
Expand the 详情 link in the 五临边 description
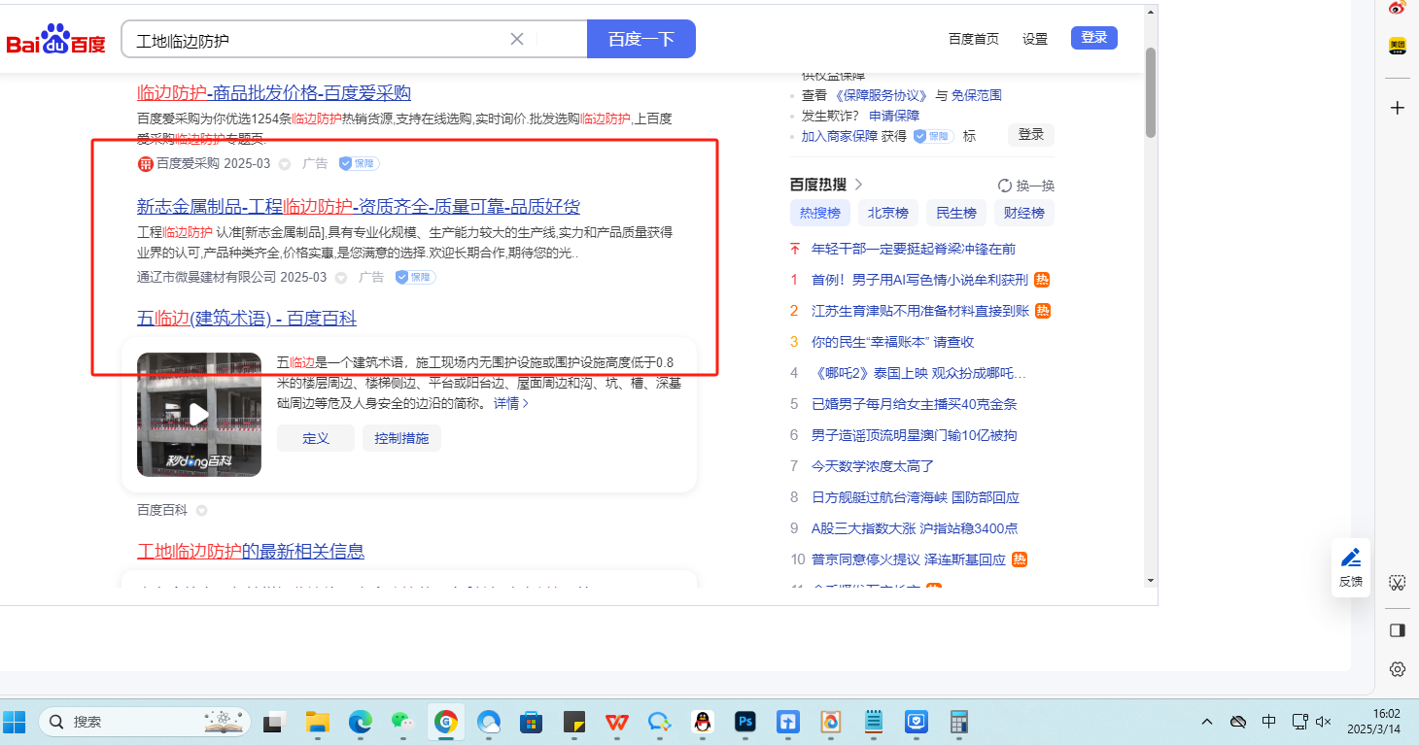510,403
